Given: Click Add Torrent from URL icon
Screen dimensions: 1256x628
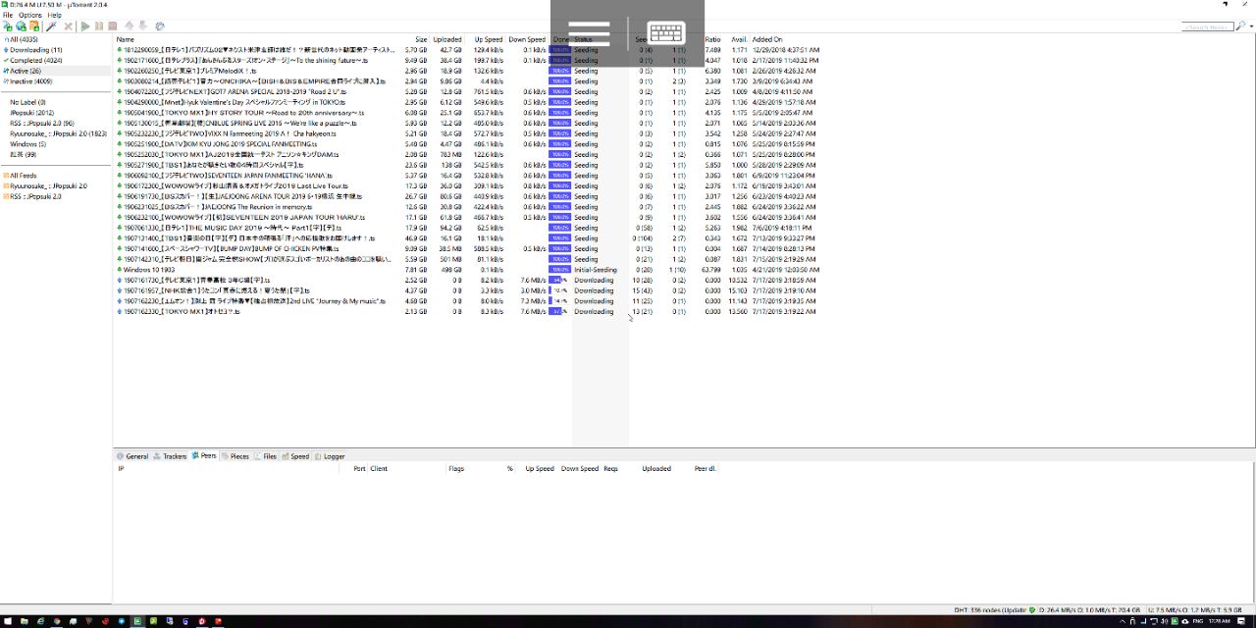Looking at the screenshot, I should (x=21, y=26).
